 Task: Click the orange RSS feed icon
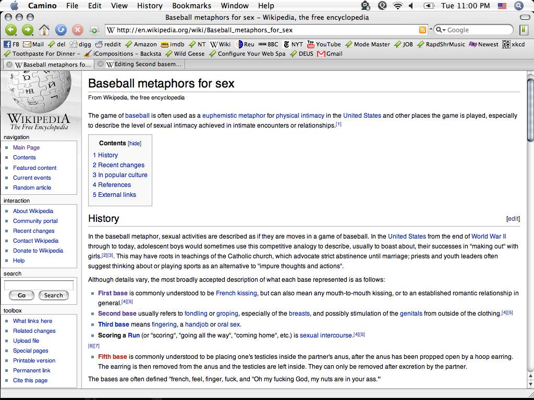click(x=422, y=30)
